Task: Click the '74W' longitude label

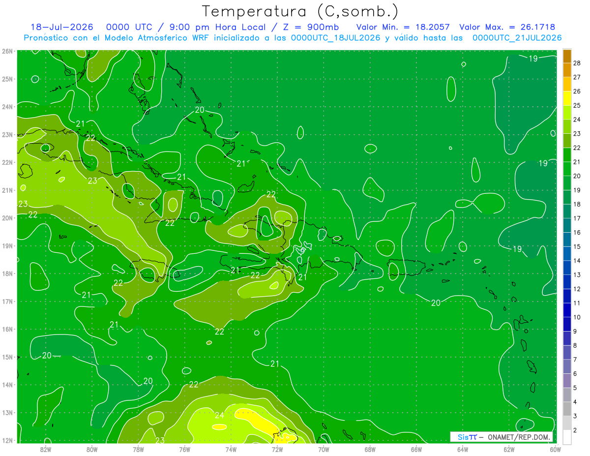Action: point(231,449)
